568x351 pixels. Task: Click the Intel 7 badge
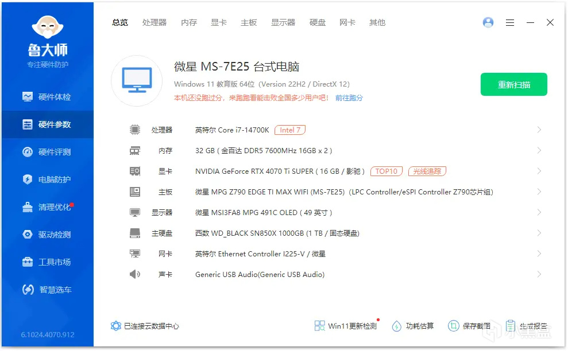point(290,130)
